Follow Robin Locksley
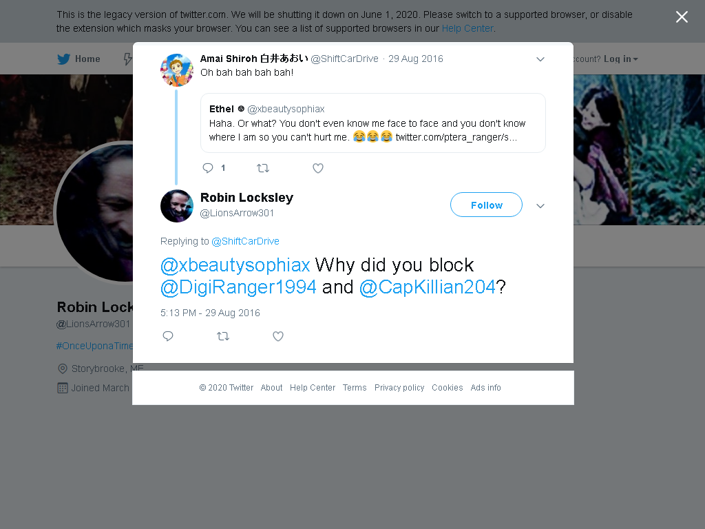 click(487, 205)
